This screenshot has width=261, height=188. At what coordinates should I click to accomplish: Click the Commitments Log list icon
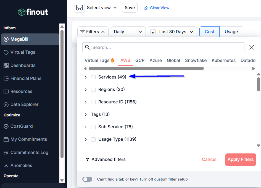click(6, 153)
